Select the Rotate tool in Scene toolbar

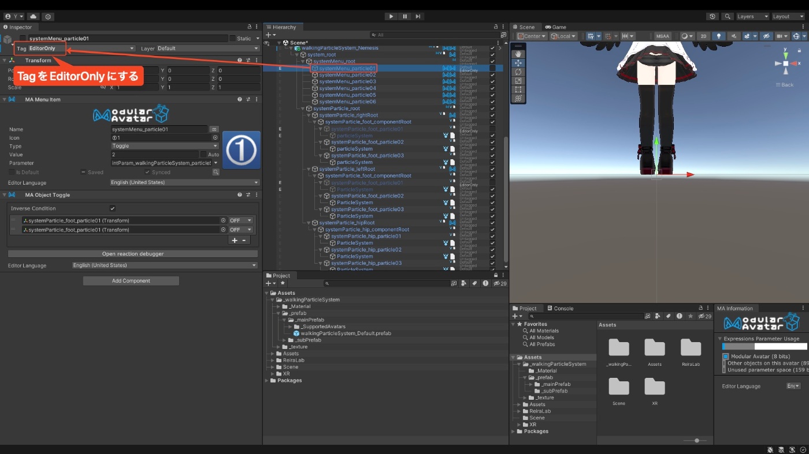pos(518,72)
